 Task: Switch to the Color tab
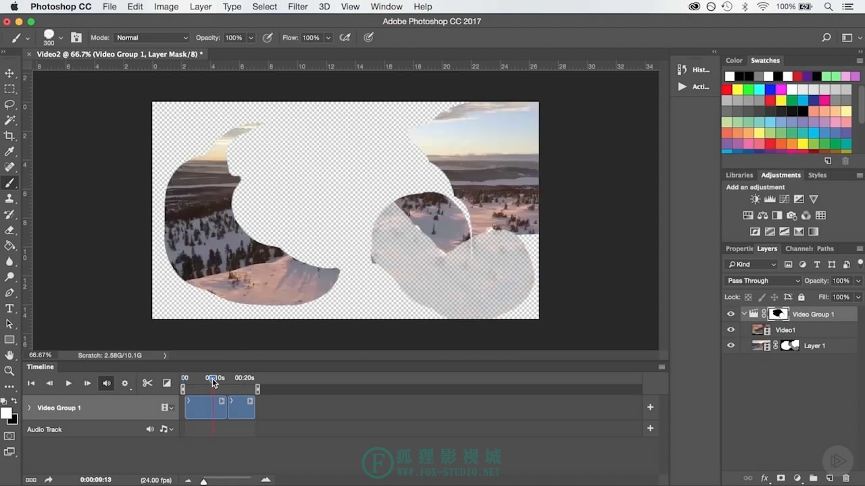click(x=734, y=61)
